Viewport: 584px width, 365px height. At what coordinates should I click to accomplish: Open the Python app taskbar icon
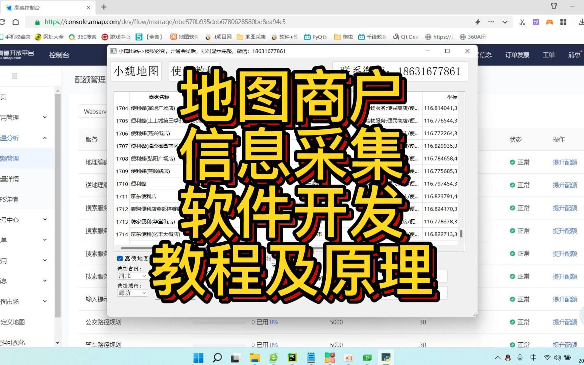386,358
